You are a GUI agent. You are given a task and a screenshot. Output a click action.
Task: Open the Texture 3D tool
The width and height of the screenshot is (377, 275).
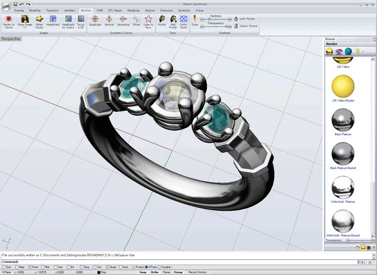coord(81,22)
